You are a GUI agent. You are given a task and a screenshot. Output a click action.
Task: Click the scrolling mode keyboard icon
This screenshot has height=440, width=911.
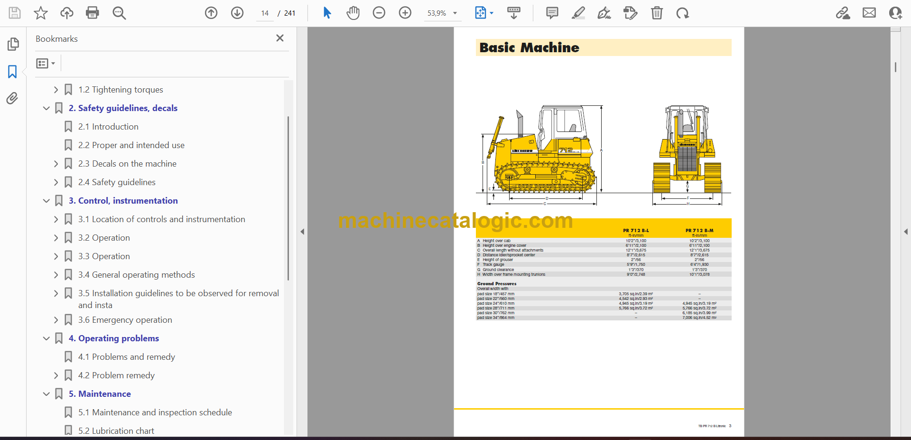514,13
